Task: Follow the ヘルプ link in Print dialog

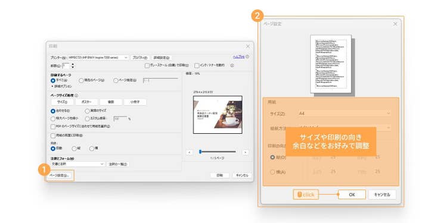Action: coord(239,56)
